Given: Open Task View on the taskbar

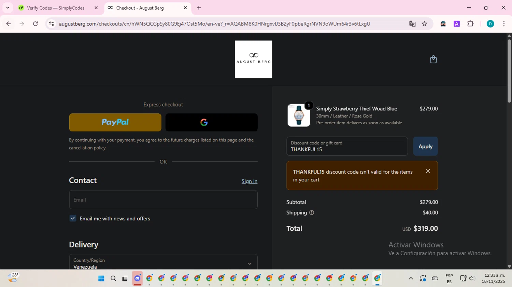Looking at the screenshot, I should pos(125,278).
